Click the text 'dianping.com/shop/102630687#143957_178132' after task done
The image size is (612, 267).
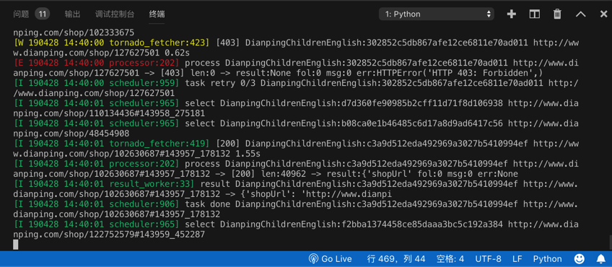pos(117,214)
